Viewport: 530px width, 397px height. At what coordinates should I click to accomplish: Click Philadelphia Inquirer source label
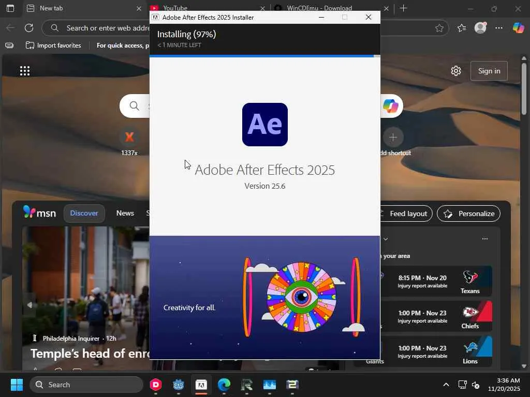point(71,338)
